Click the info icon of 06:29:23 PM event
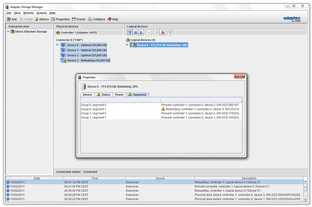Screen dimensions: 312x207 (8, 199)
